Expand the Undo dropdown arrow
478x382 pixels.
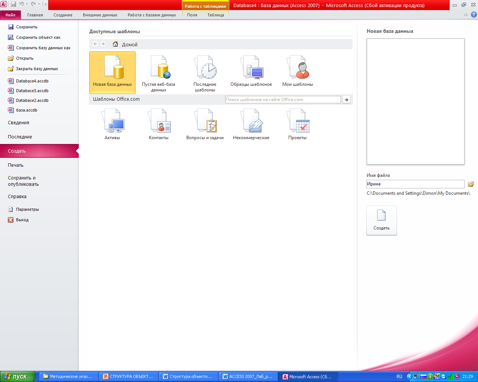[27, 4]
